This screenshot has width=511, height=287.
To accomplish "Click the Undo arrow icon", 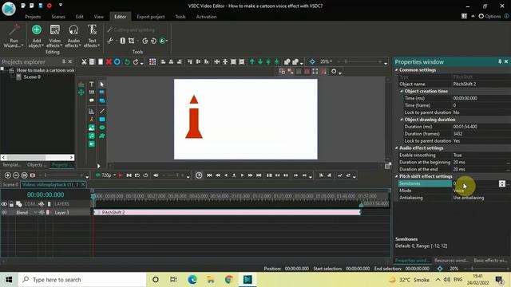I will pos(127,62).
